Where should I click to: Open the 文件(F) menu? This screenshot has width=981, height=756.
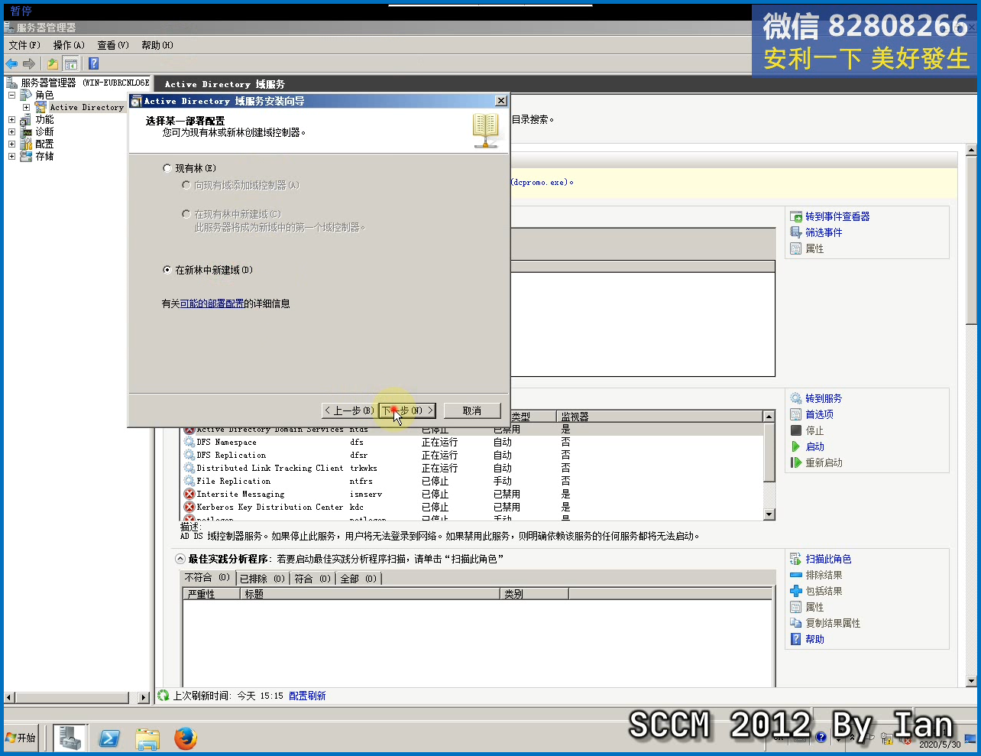[24, 45]
